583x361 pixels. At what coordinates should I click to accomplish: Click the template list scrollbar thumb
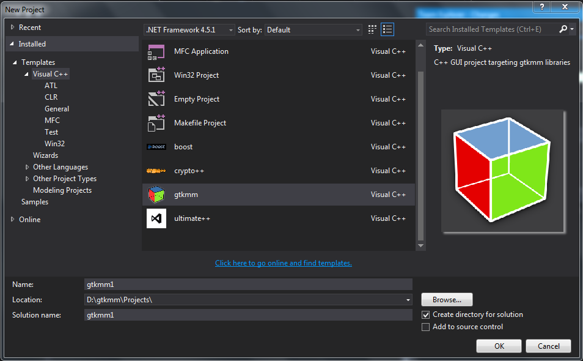point(420,156)
